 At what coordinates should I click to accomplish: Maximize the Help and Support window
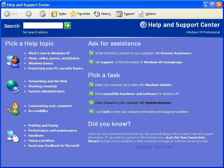(213, 5)
